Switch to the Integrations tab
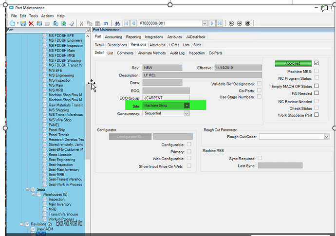Viewport: 336px width, 236px height. click(x=154, y=37)
